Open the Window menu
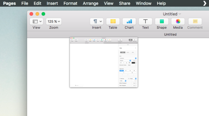Viewport: 209px width, 116px height. [x=143, y=3]
